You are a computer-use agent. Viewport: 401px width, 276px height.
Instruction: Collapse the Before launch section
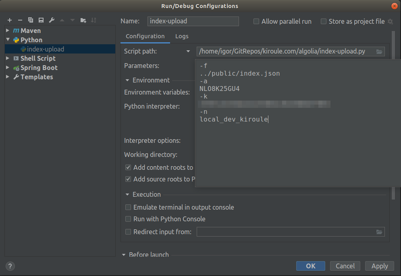tap(124, 255)
